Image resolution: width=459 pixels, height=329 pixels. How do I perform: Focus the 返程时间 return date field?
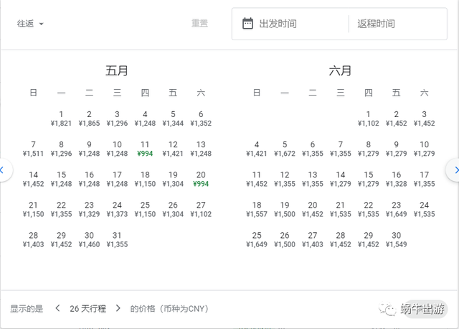click(398, 24)
